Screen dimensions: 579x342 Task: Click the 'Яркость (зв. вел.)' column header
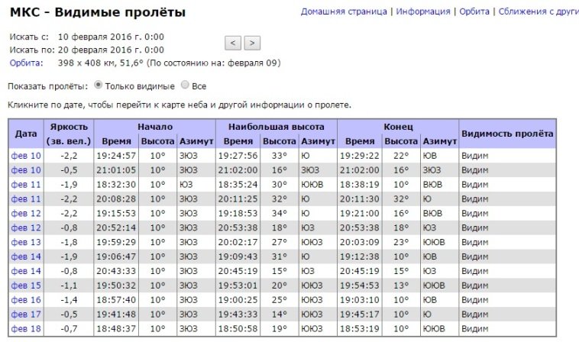[69, 134]
